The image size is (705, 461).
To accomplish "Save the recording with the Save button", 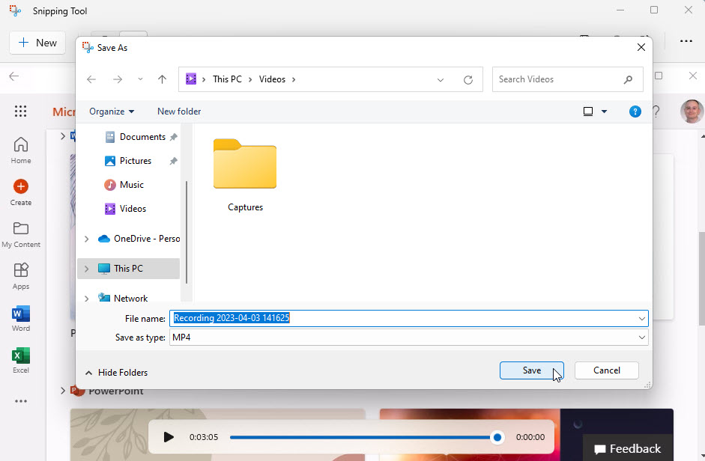I will 531,370.
